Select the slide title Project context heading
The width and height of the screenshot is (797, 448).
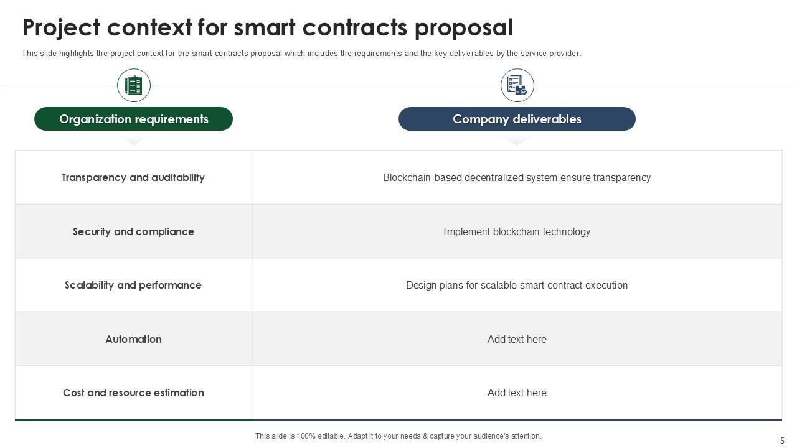[x=268, y=28]
